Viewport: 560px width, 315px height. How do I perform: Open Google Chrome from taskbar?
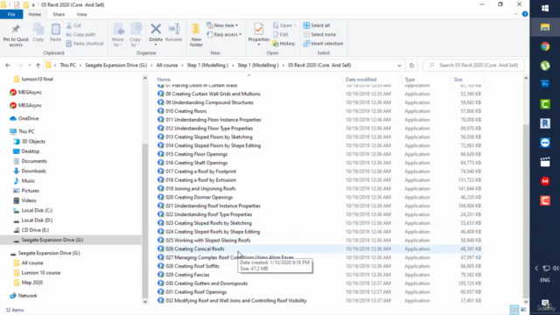coord(545,46)
